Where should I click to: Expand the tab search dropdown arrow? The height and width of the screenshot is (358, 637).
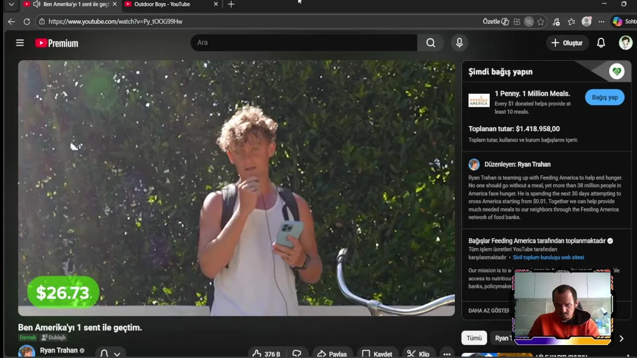(x=11, y=4)
